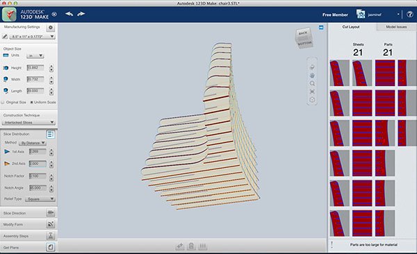
Task: Open the user account dropdown arrow
Action: point(398,15)
